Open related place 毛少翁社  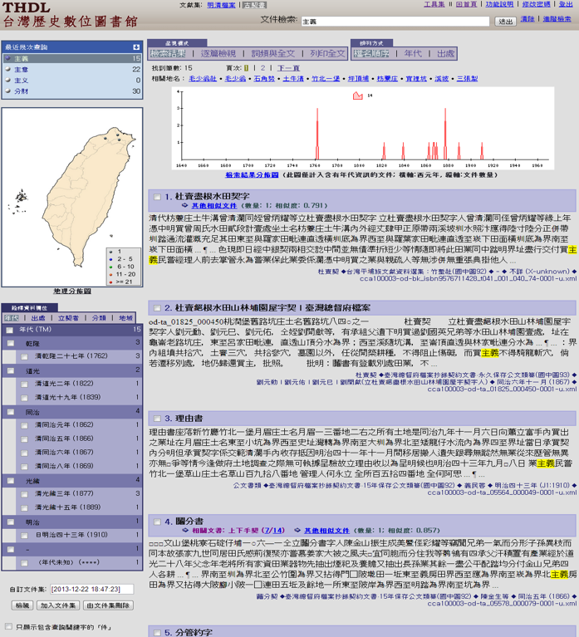(203, 79)
